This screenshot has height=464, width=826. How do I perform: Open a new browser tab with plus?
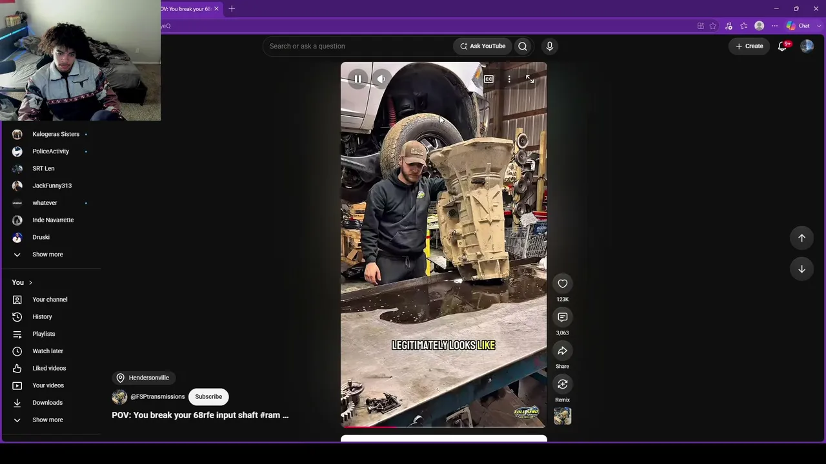click(232, 9)
